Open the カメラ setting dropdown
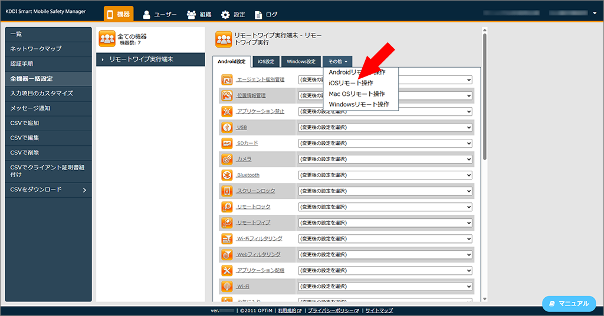Screen dimensions: 604x316 [385, 159]
